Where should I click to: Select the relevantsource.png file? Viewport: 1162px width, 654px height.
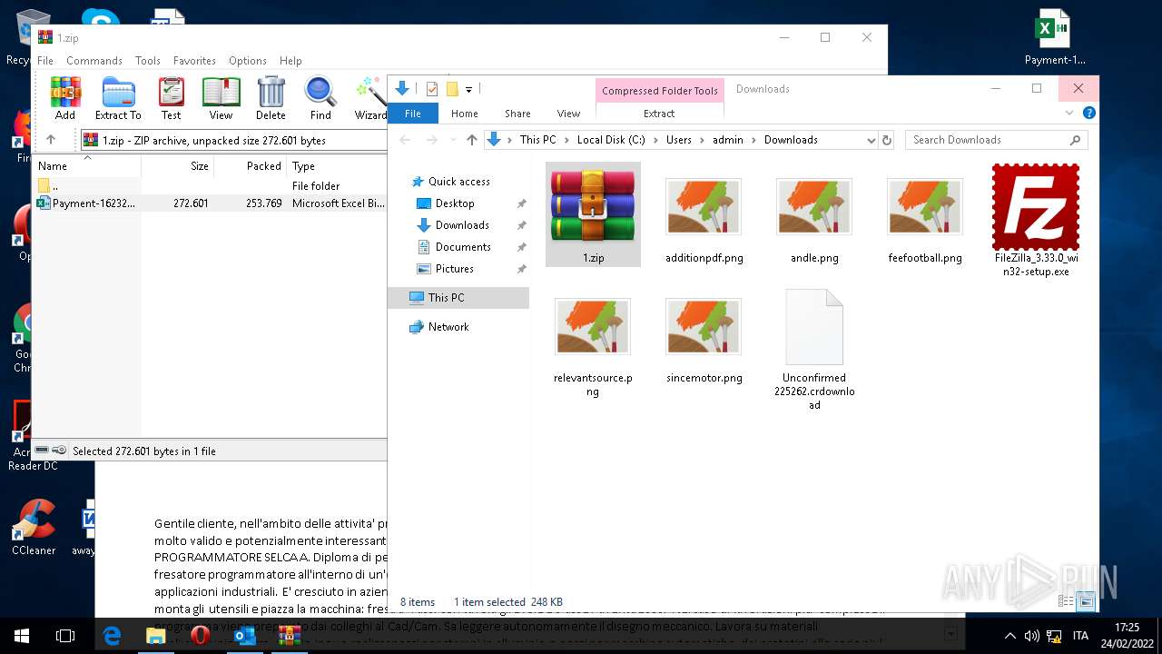click(593, 348)
